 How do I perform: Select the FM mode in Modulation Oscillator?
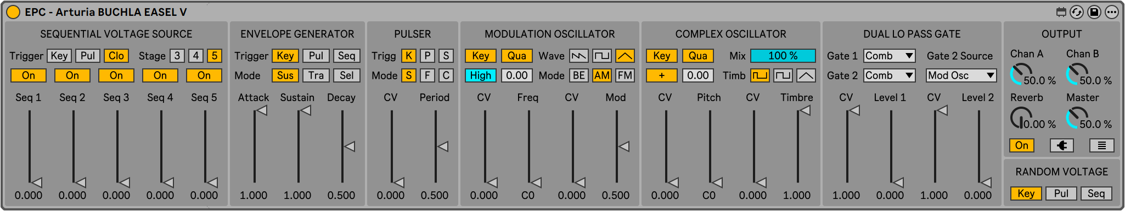coord(625,75)
